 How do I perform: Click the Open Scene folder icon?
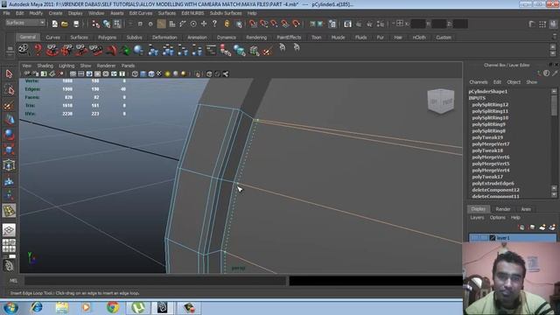coord(65,24)
